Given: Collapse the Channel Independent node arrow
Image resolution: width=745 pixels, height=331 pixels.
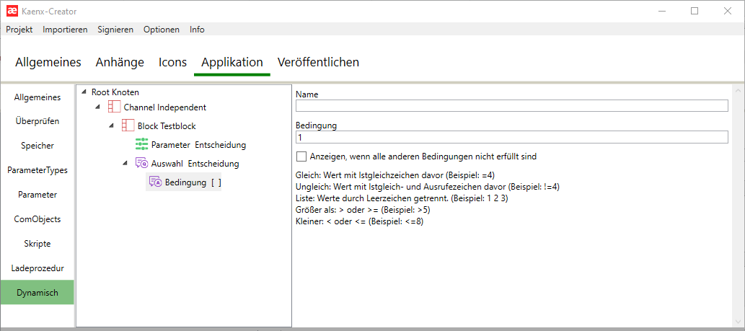Looking at the screenshot, I should point(98,107).
